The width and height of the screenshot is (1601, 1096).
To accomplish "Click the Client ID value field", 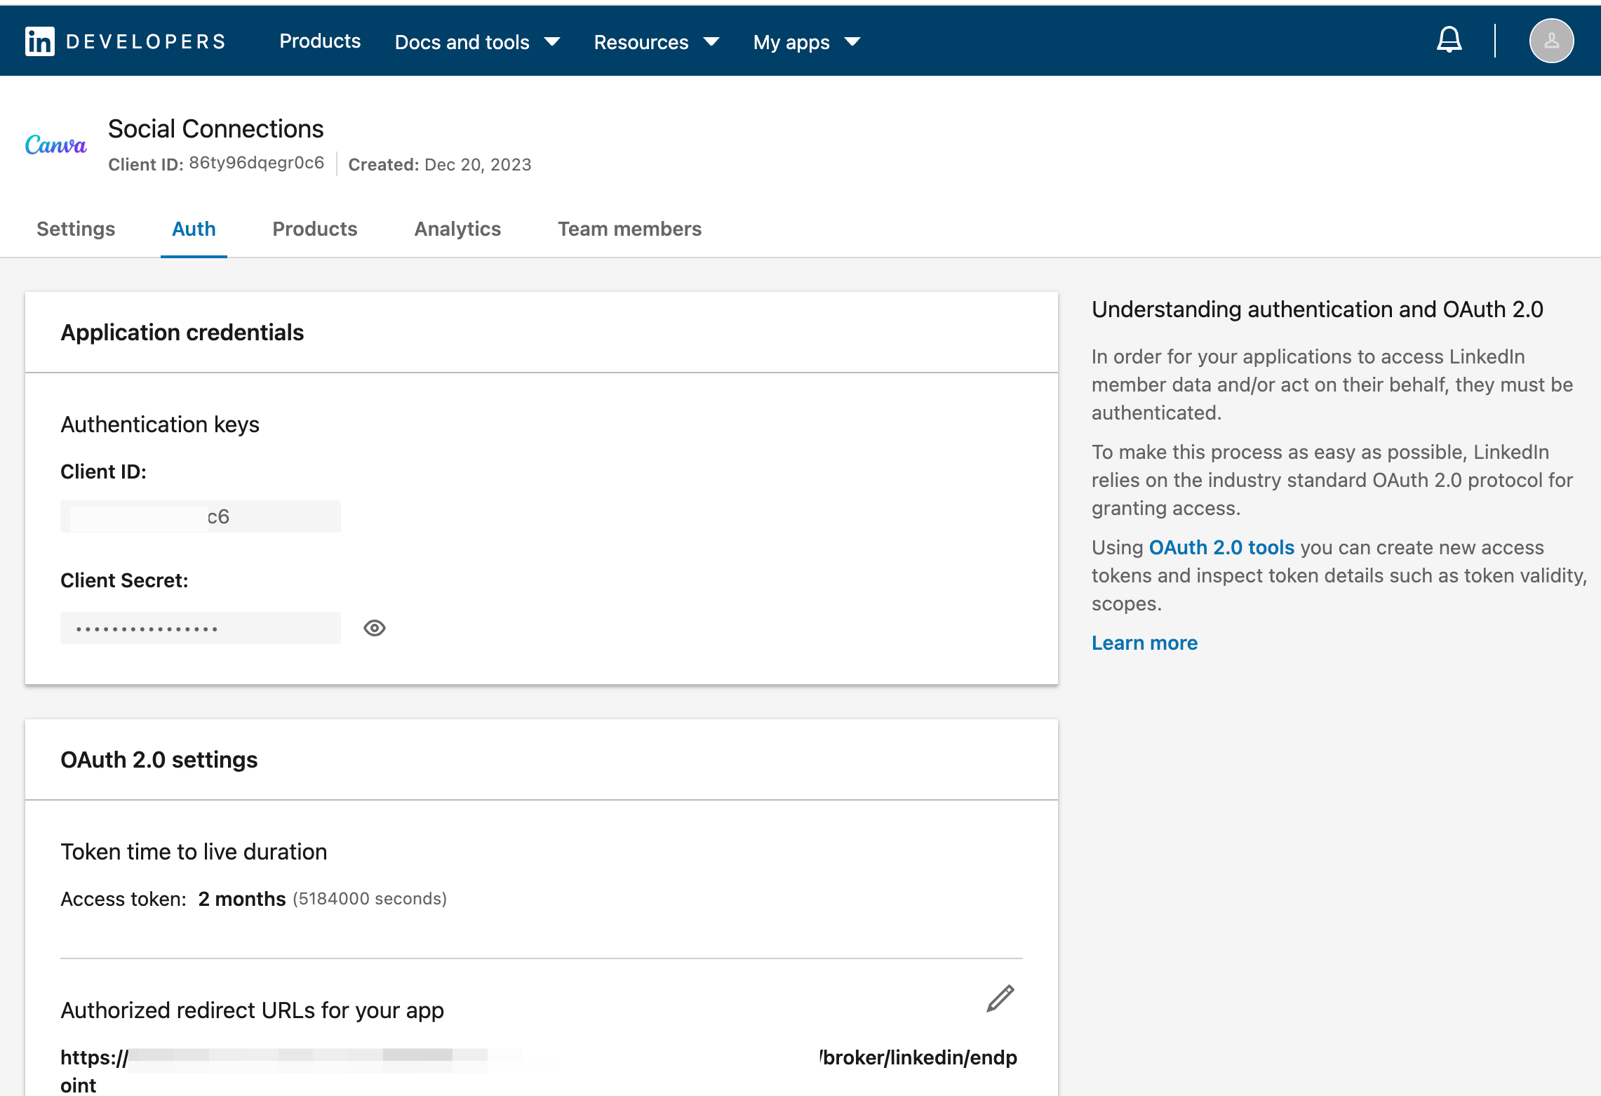I will [201, 516].
